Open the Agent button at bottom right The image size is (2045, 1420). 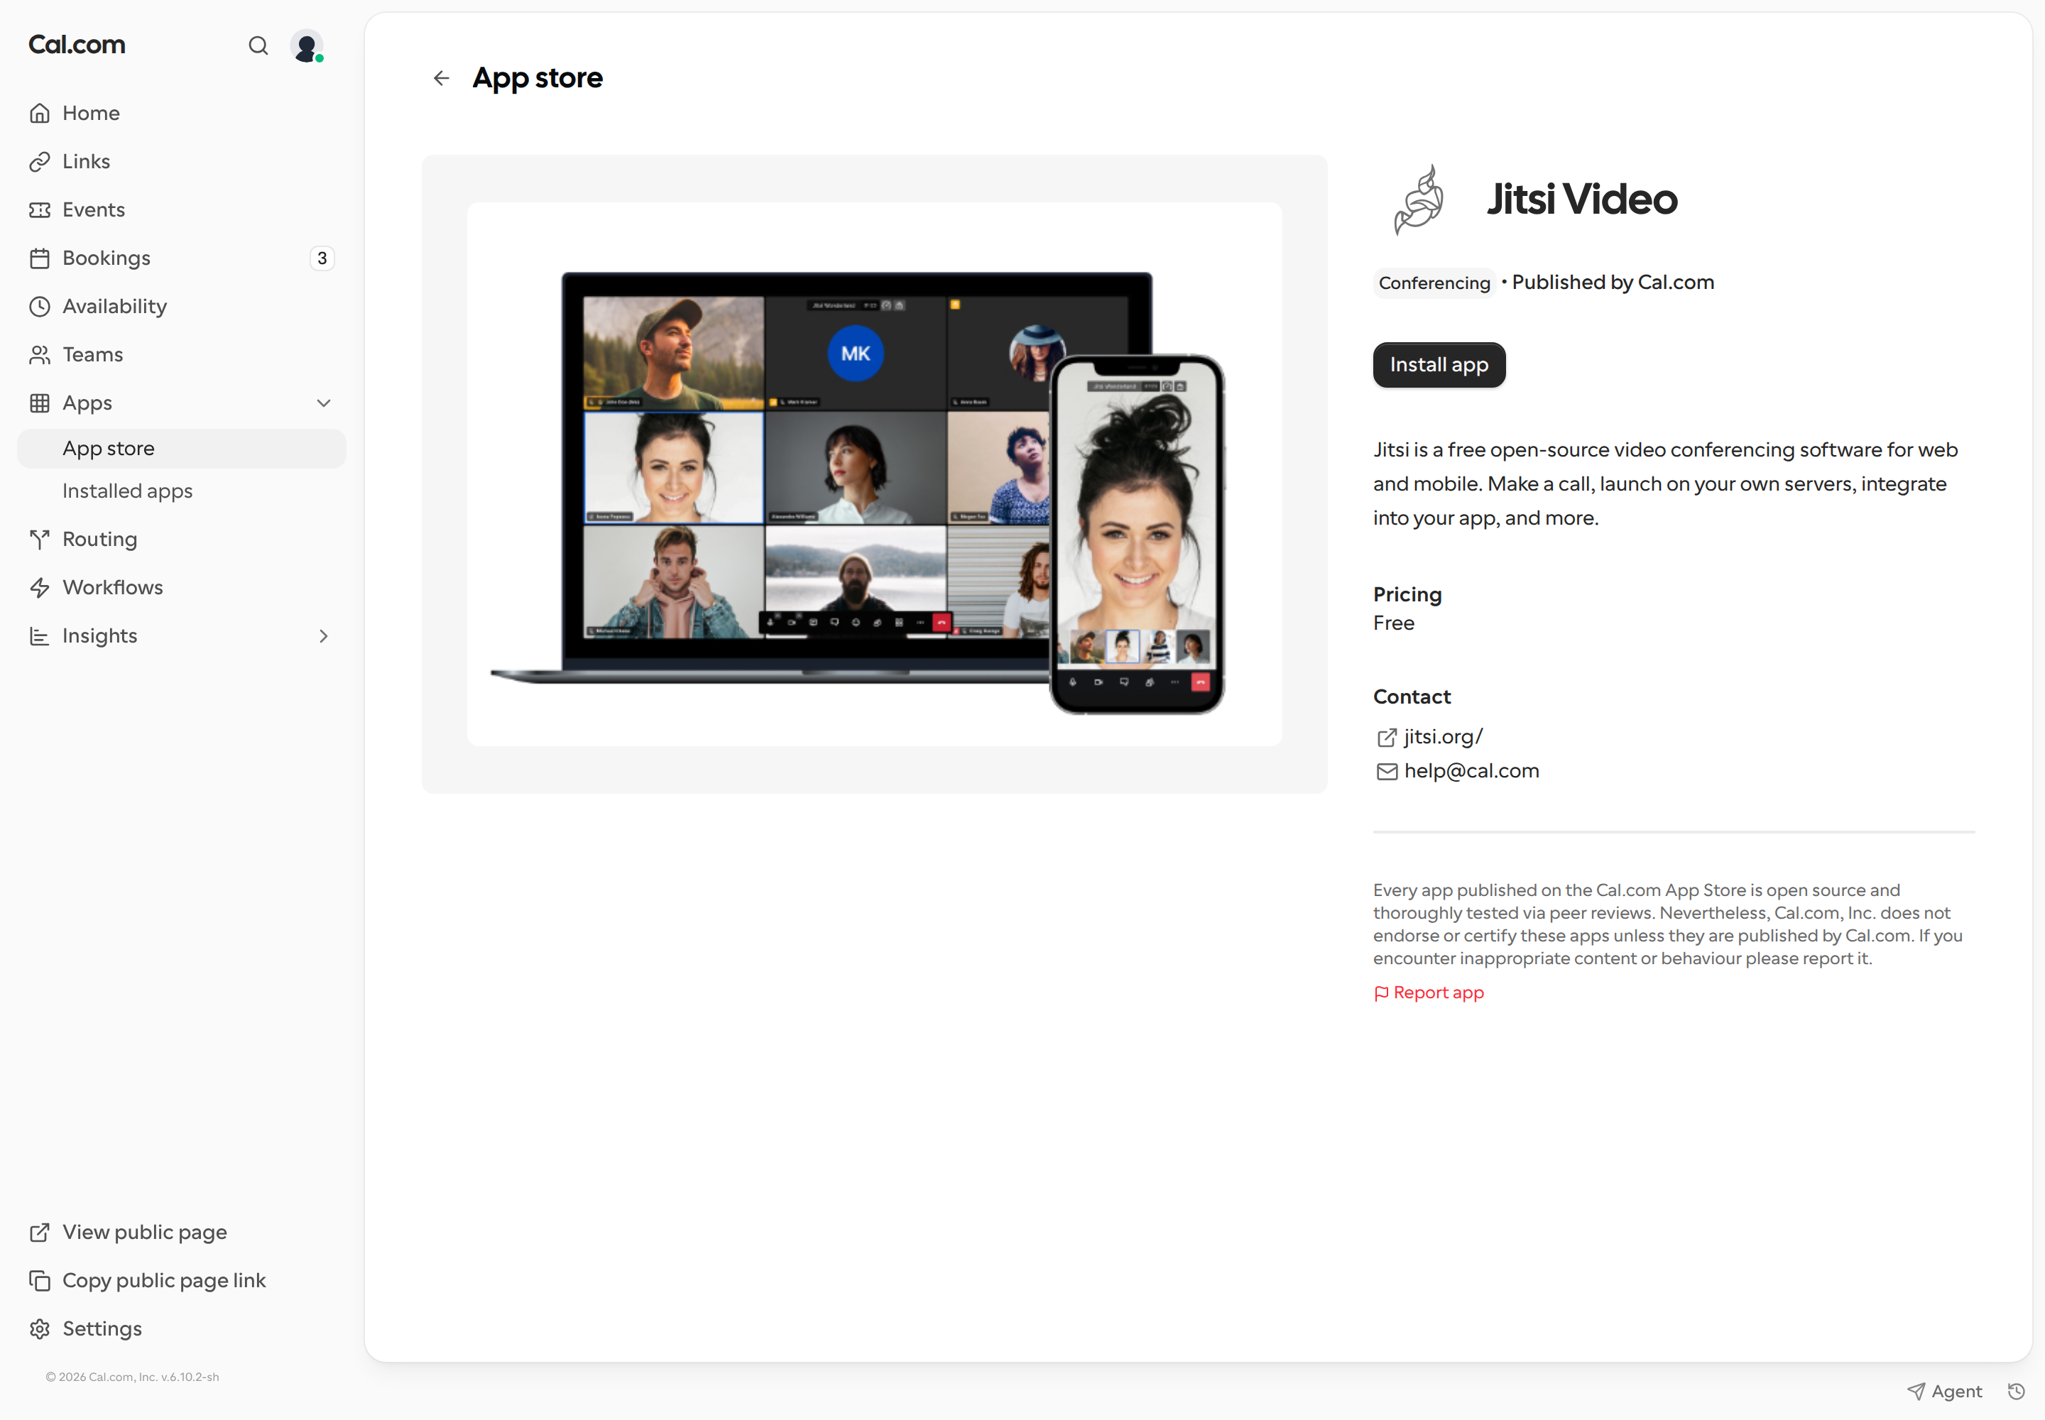point(1946,1392)
